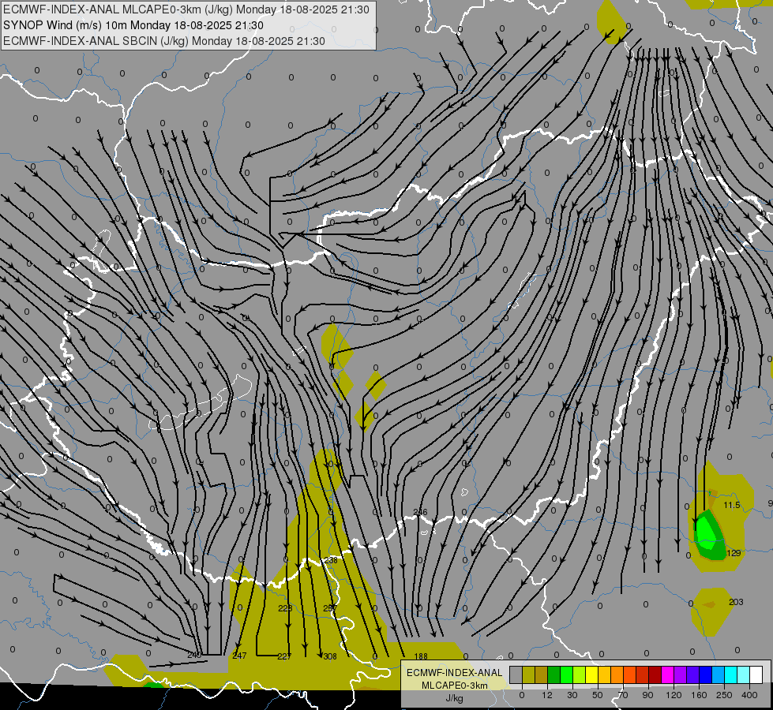Click the map value 203
Screen dimensions: 773x710
(x=736, y=602)
